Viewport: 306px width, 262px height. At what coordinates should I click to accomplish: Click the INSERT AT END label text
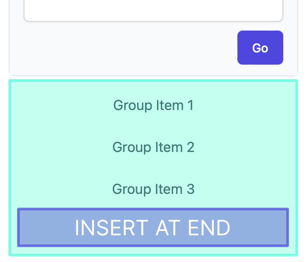pyautogui.click(x=153, y=228)
